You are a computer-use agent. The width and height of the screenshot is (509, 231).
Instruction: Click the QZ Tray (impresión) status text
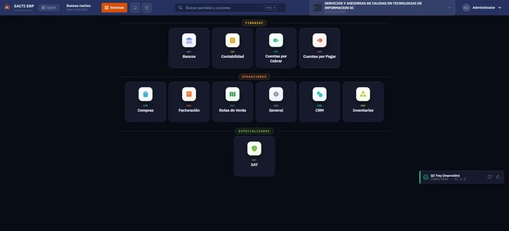point(445,176)
